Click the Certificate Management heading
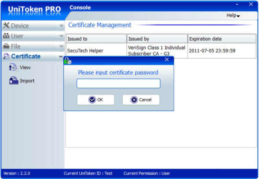This screenshot has width=259, height=179. (100, 25)
